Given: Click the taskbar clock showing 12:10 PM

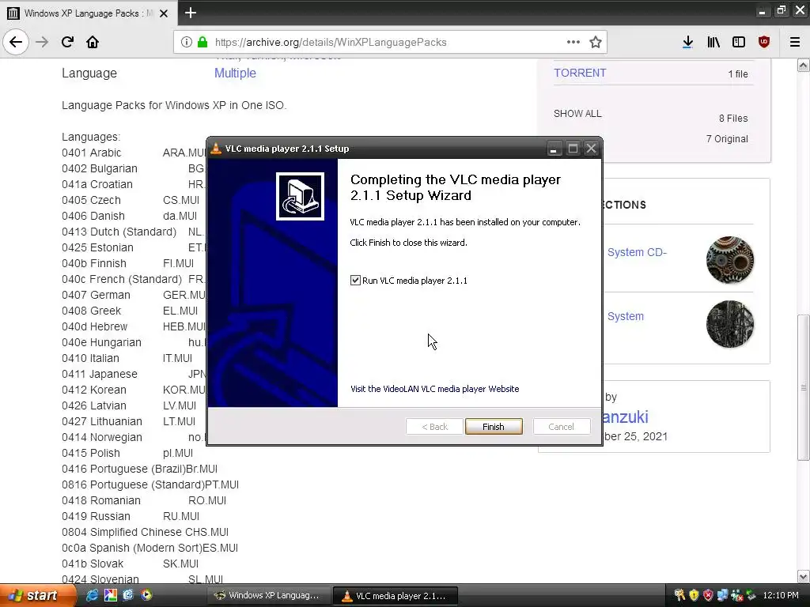Looking at the screenshot, I should (x=781, y=595).
